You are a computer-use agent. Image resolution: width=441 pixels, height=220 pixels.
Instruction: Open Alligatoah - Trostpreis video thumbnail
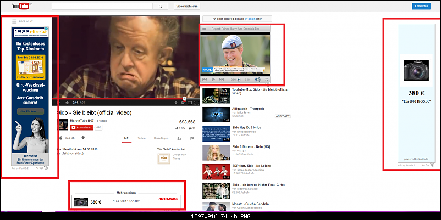[216, 115]
